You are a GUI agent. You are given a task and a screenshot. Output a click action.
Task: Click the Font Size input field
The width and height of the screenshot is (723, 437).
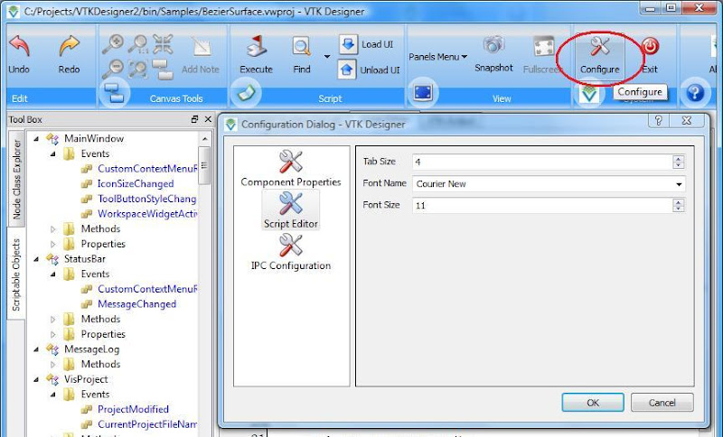click(x=543, y=205)
